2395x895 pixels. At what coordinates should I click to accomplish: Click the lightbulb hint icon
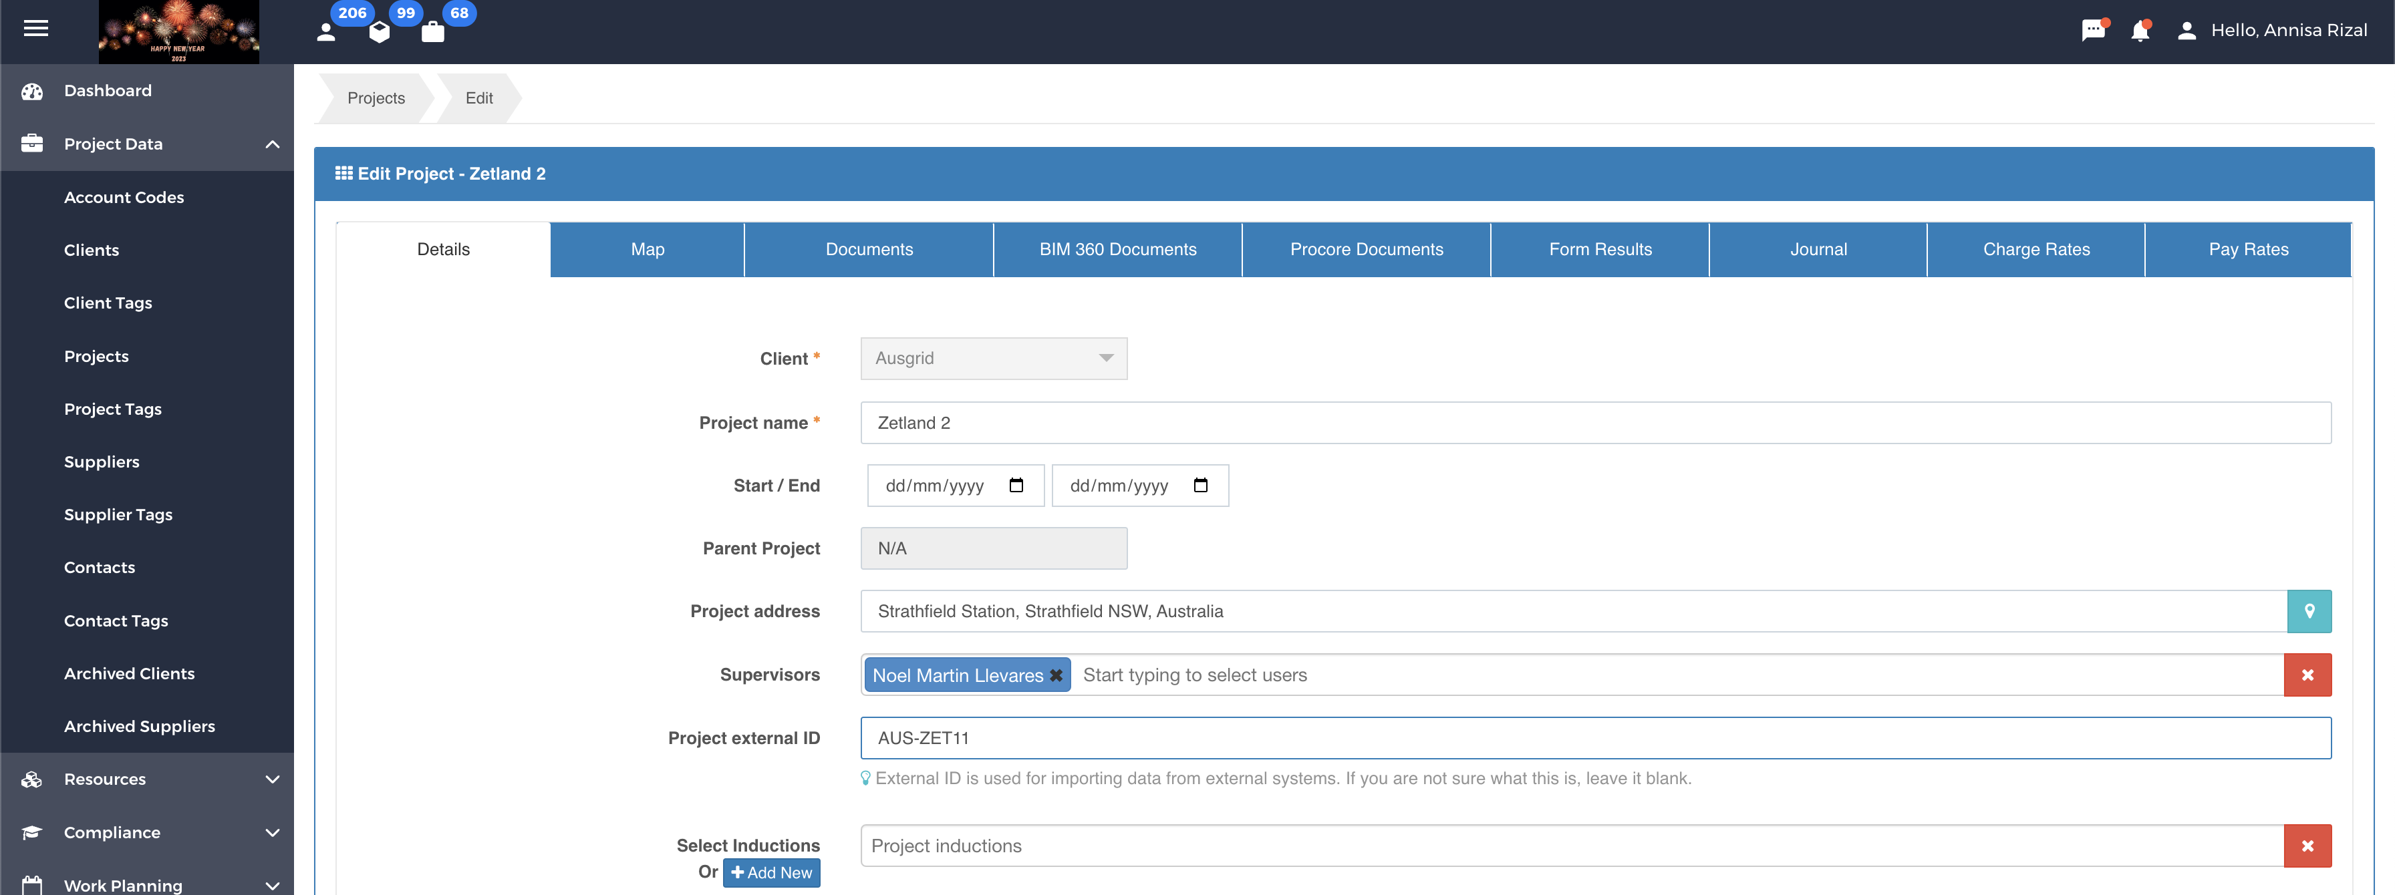click(x=865, y=778)
